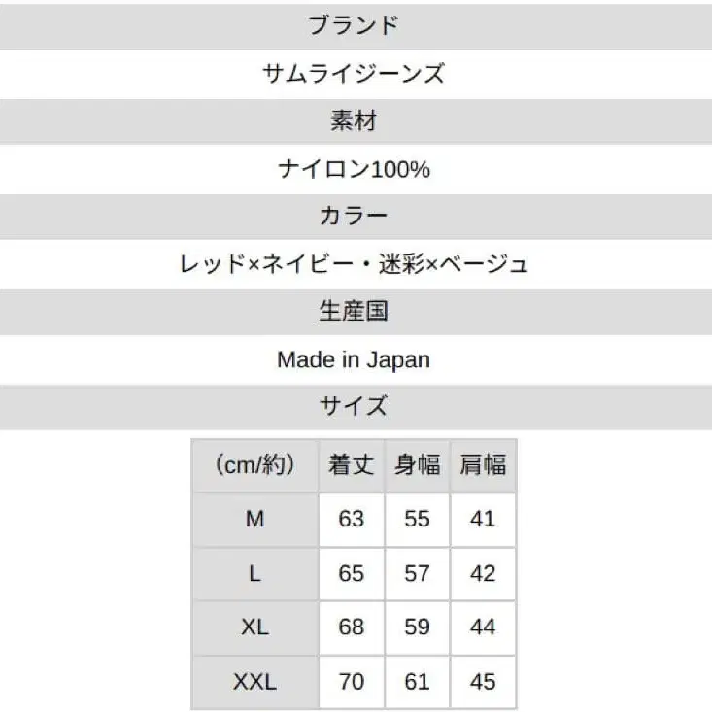Click the 肩幅 column header
This screenshot has height=712, width=712.
pos(483,465)
